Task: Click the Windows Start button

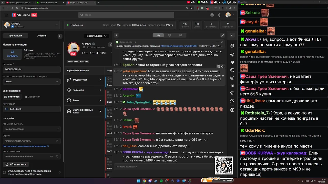Action: [139, 181]
